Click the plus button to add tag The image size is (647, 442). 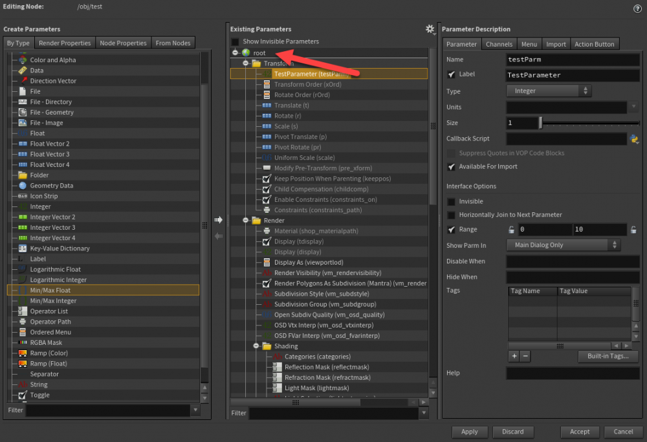point(514,356)
